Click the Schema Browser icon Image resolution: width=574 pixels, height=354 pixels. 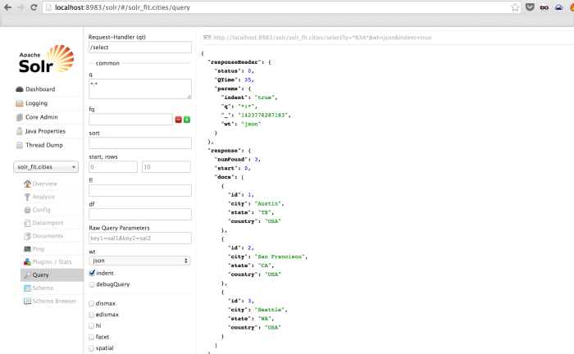point(27,301)
